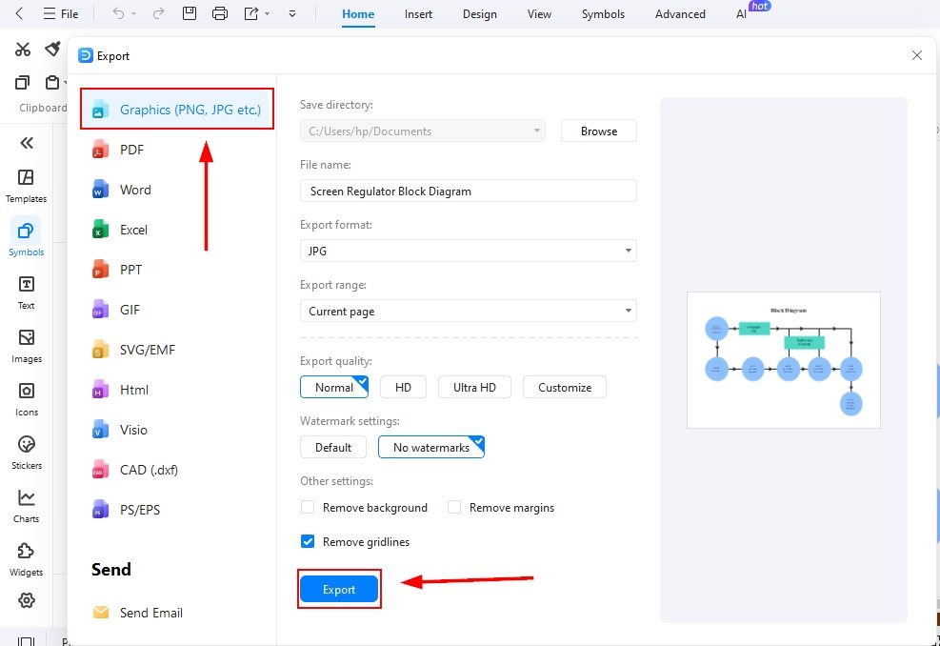Open the Save directory dropdown
Viewport: 940px width, 646px height.
pos(537,131)
